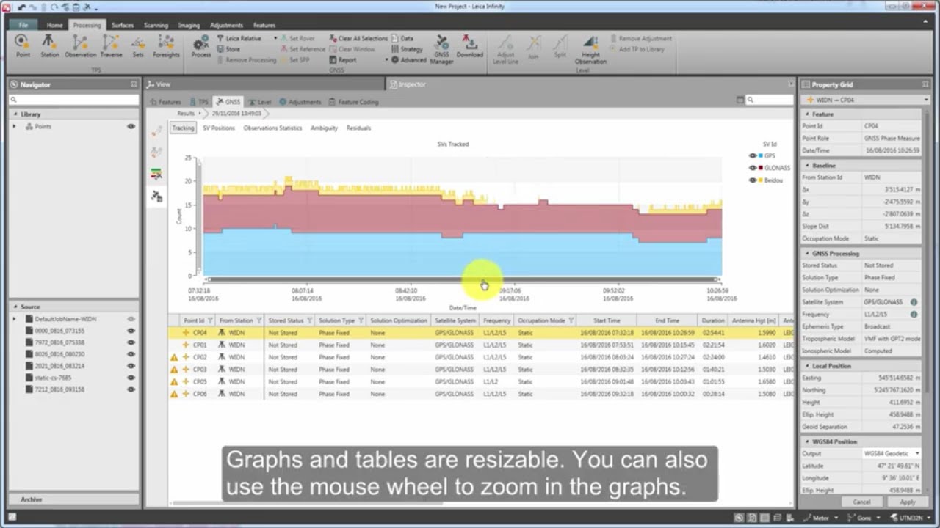Open Data settings in the ribbon

coord(402,38)
